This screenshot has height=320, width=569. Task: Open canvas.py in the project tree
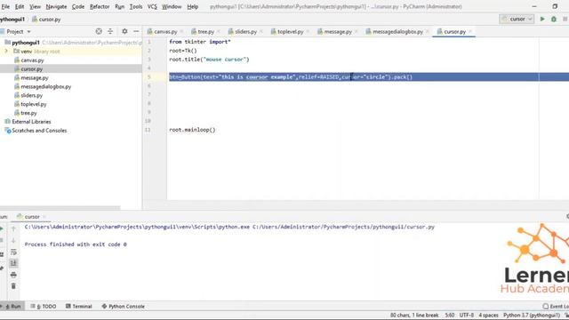click(32, 60)
